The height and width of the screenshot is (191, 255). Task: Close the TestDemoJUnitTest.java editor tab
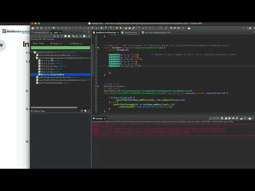point(118,32)
